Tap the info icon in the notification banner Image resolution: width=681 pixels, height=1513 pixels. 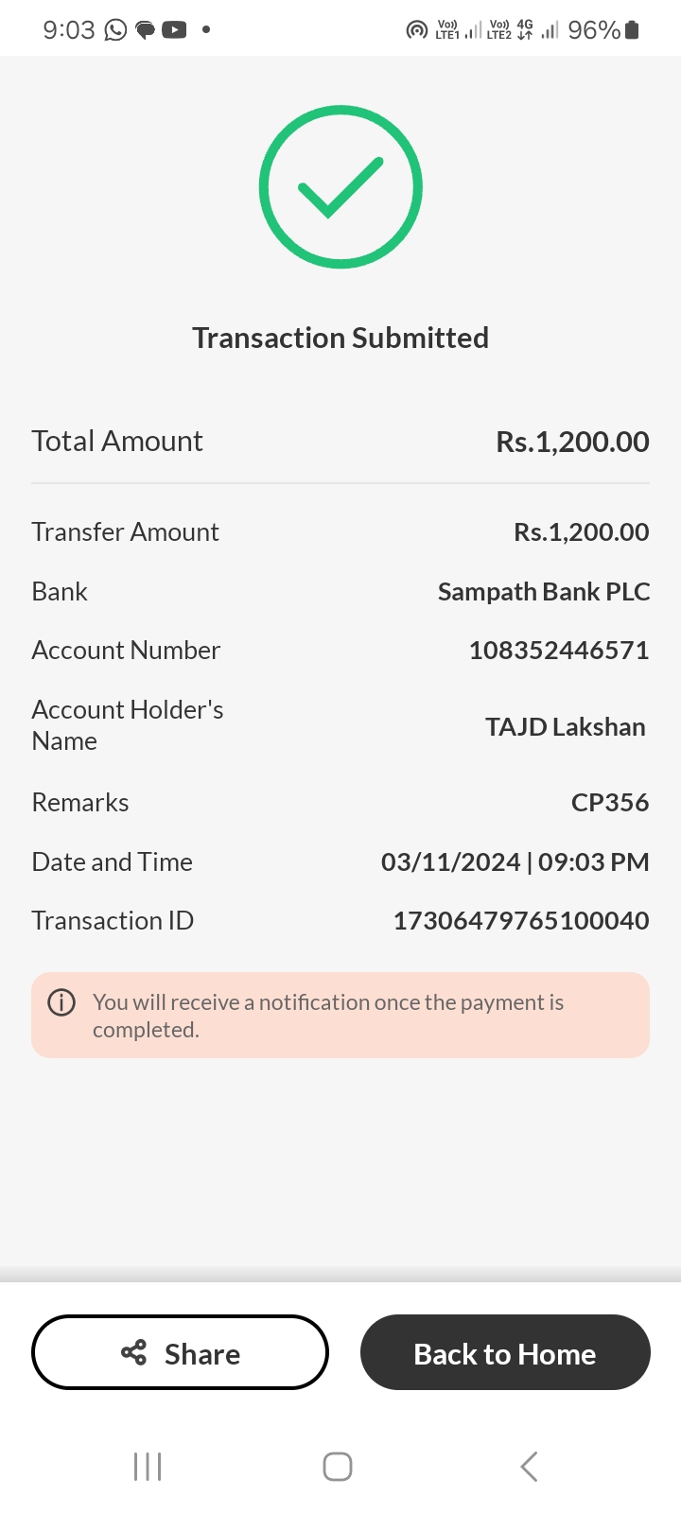pyautogui.click(x=61, y=1002)
